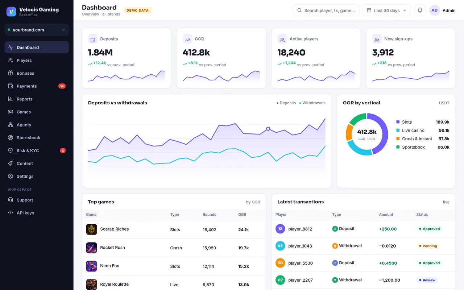Viewport: 464px width, 290px height.
Task: Click the Scarab Riches game thumbnail
Action: click(x=91, y=229)
